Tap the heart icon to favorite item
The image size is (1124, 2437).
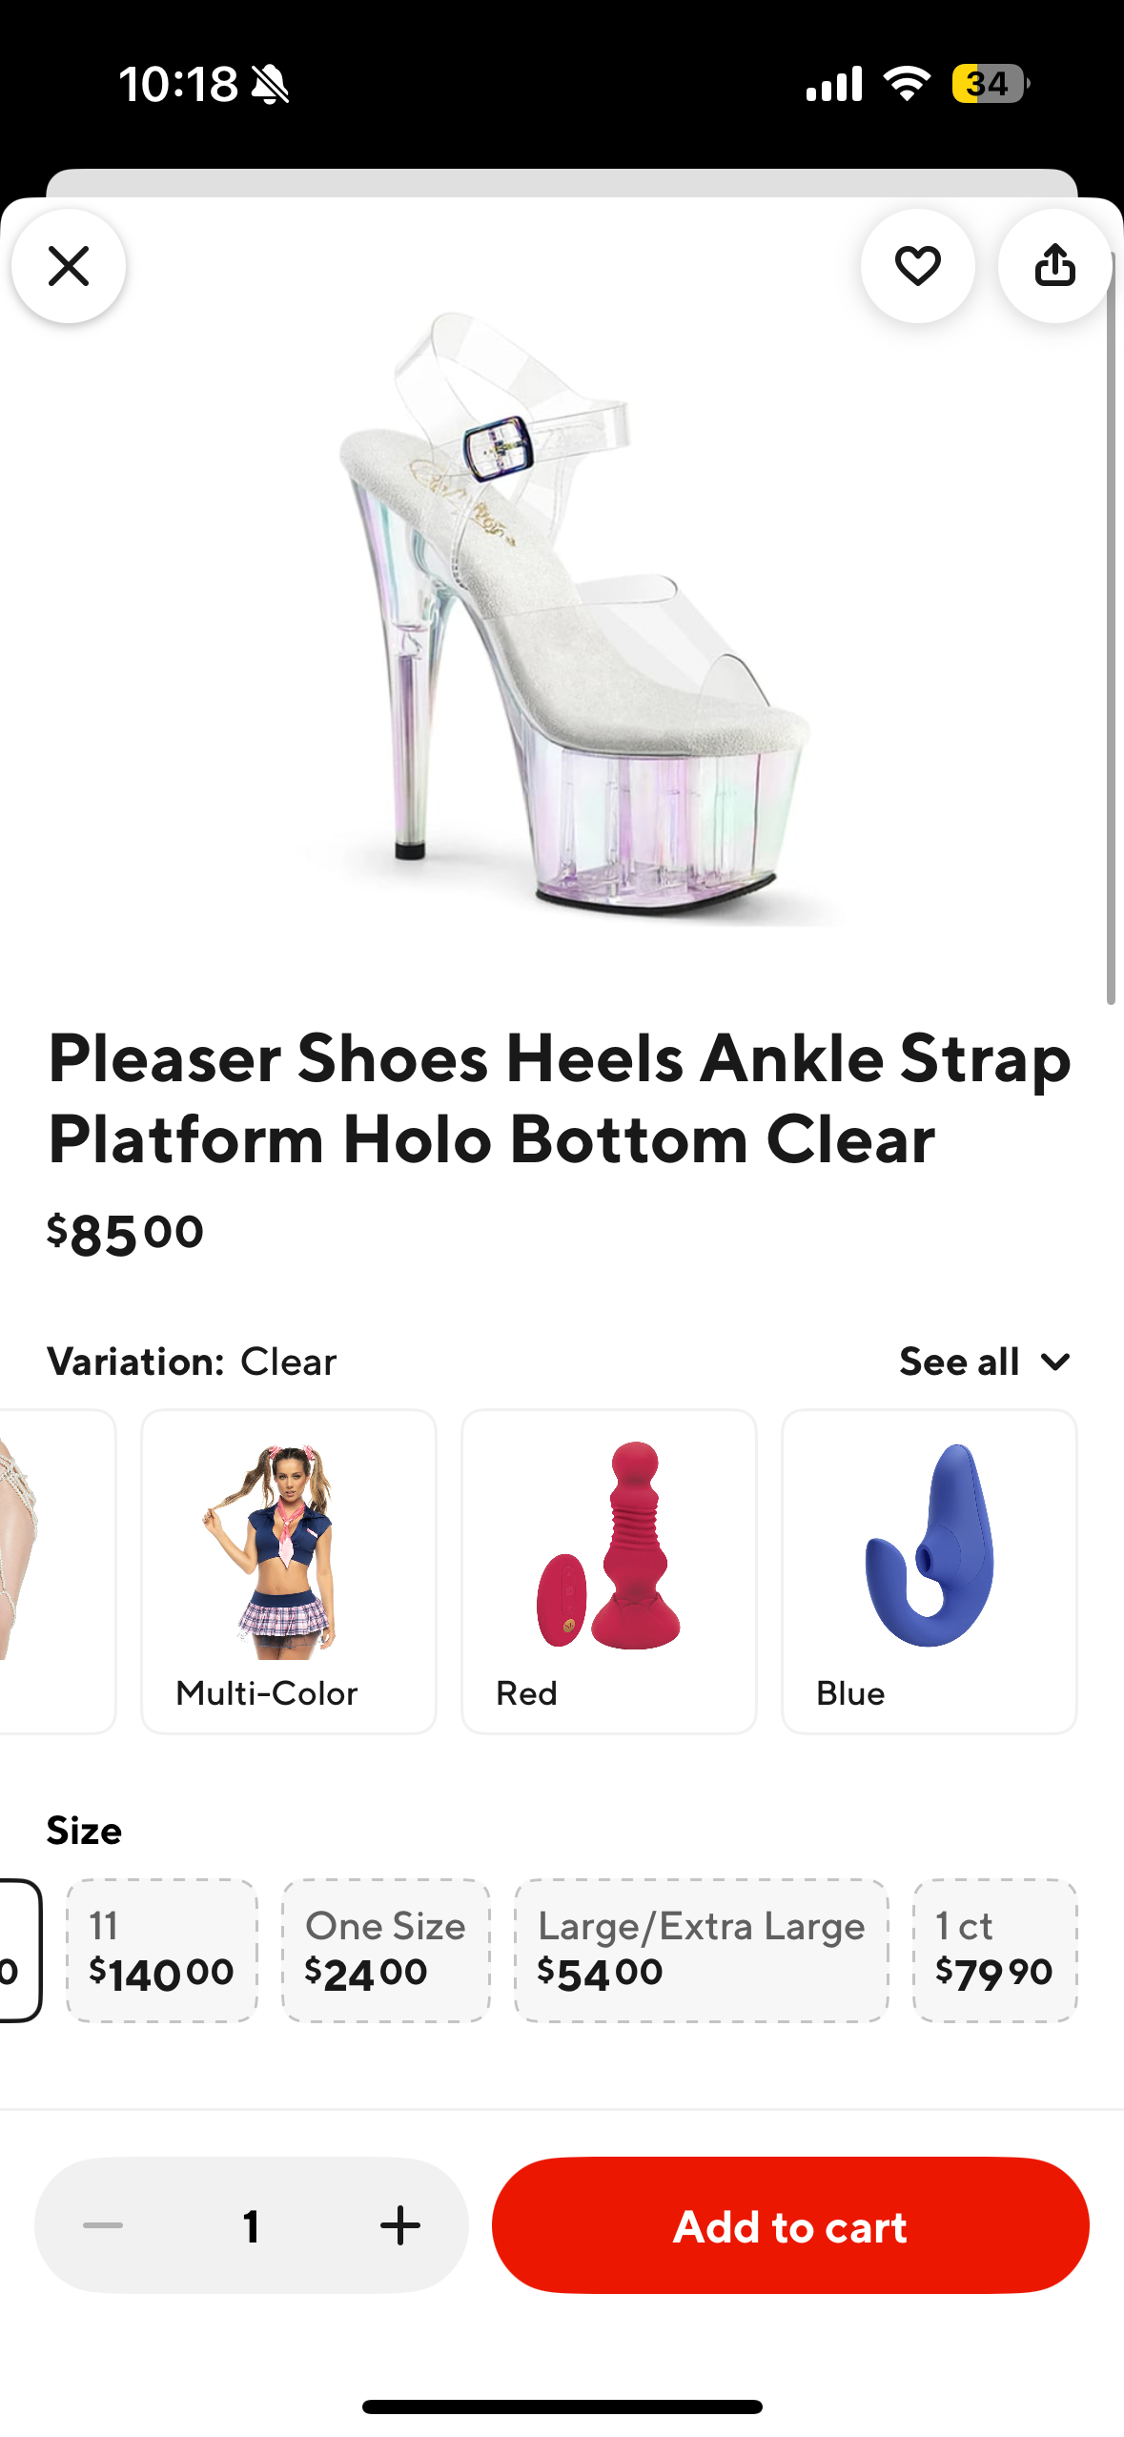[917, 266]
